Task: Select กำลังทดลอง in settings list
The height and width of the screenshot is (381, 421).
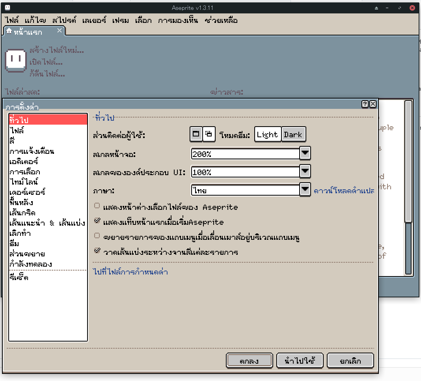Action: (48, 264)
